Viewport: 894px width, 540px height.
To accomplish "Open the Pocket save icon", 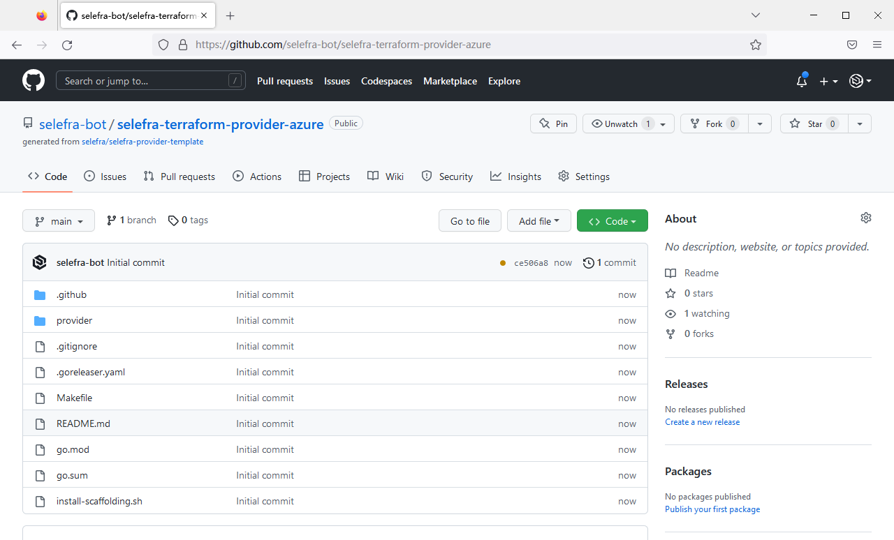I will (852, 45).
